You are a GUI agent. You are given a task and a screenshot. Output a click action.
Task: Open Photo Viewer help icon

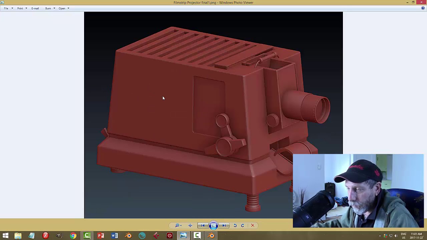pos(423,8)
